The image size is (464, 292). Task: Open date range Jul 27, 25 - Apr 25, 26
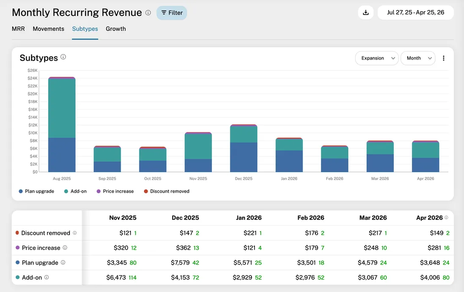415,12
